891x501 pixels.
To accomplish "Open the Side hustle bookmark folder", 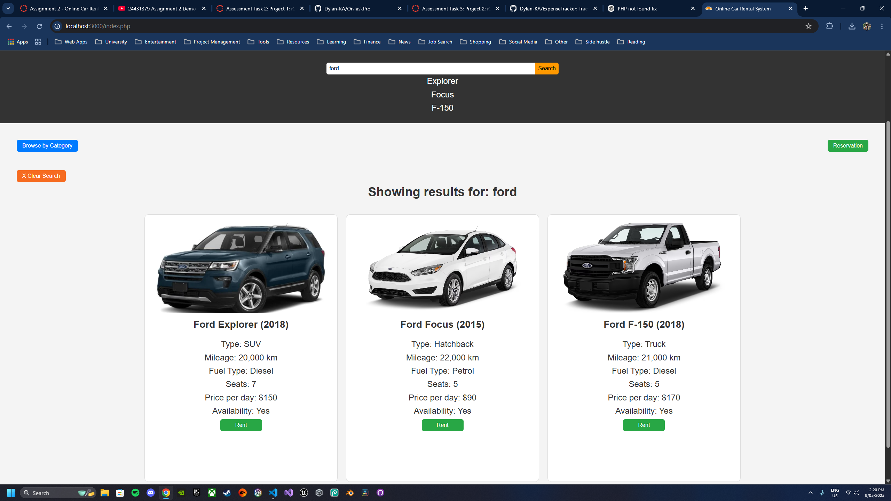I will pyautogui.click(x=593, y=42).
